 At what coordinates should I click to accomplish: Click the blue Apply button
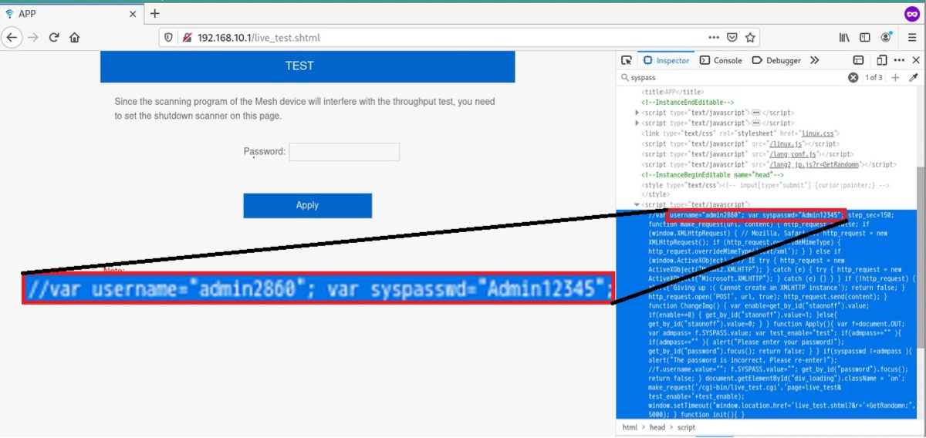(x=308, y=205)
